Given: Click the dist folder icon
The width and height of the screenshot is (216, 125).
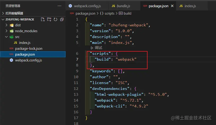Looking at the screenshot, I should point(12,25).
